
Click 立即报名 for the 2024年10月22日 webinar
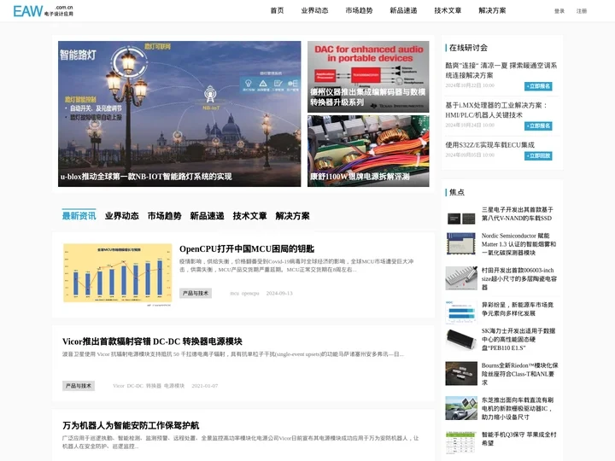click(538, 86)
